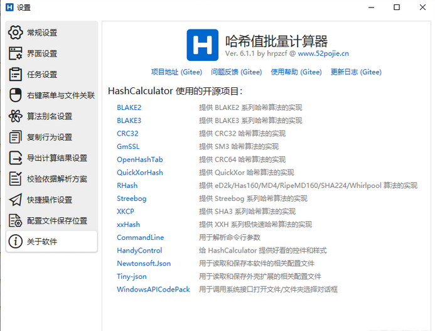Click the checklist icon for 校验依据解析方案
Viewport: 435px width, 331px height.
15,179
